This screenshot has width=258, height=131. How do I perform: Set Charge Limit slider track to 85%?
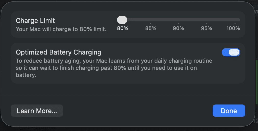[151, 20]
